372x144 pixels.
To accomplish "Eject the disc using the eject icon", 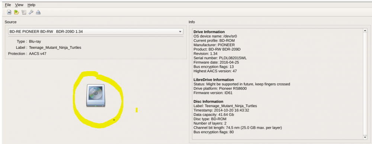I will (x=38, y=12).
